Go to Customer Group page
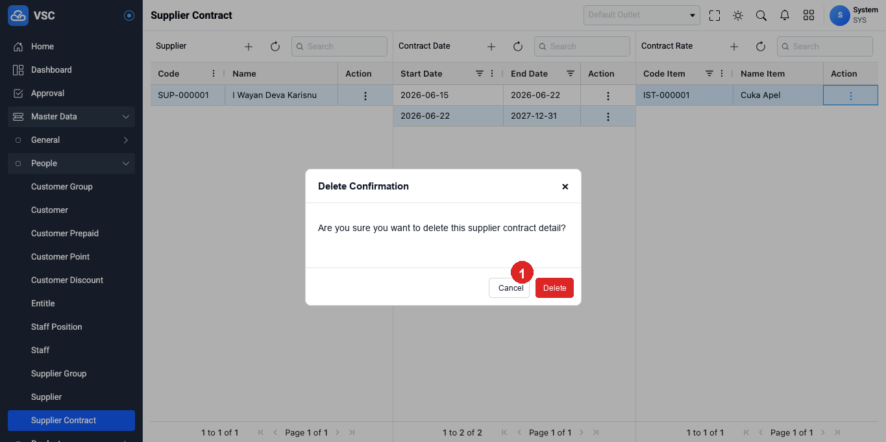Screen dimensions: 886x442 click(71, 187)
